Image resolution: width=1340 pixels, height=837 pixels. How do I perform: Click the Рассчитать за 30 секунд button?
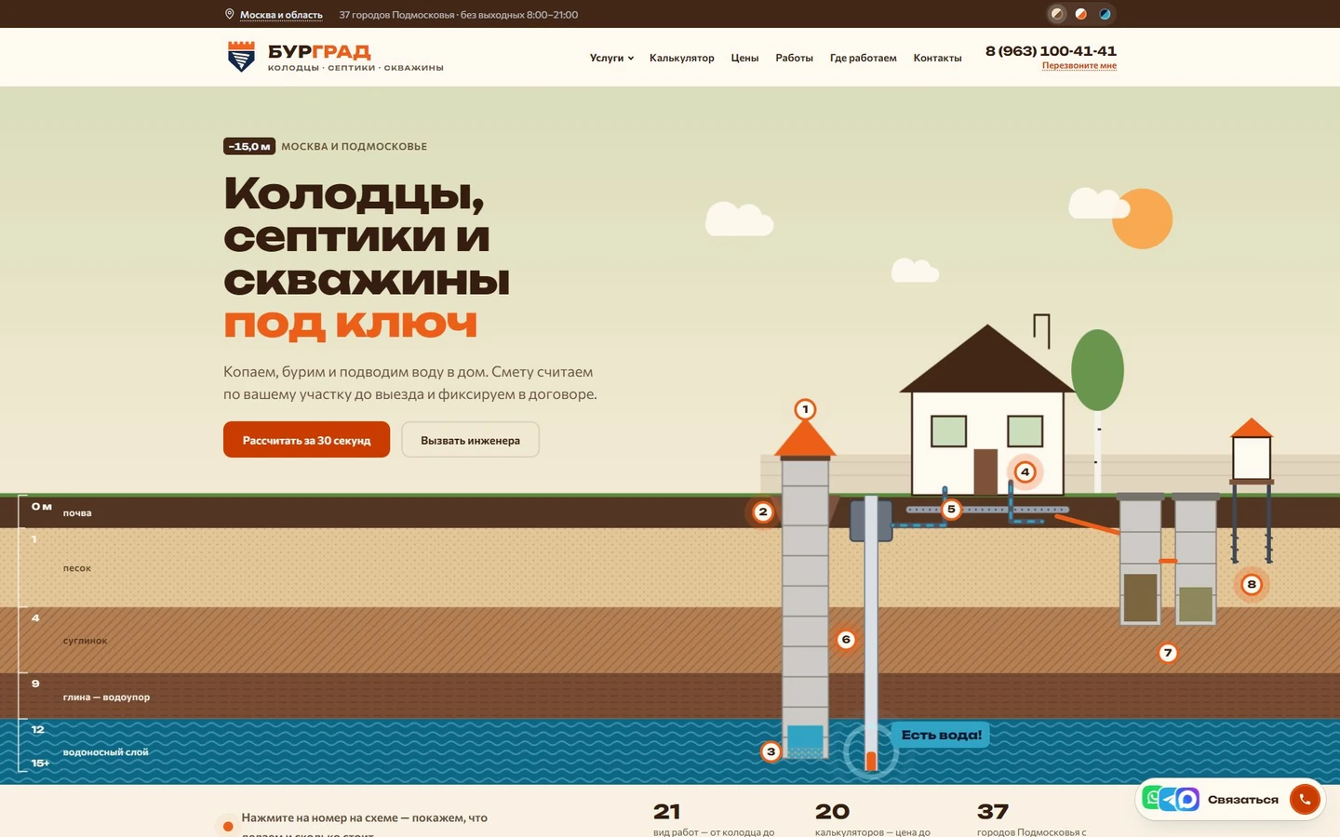[306, 440]
